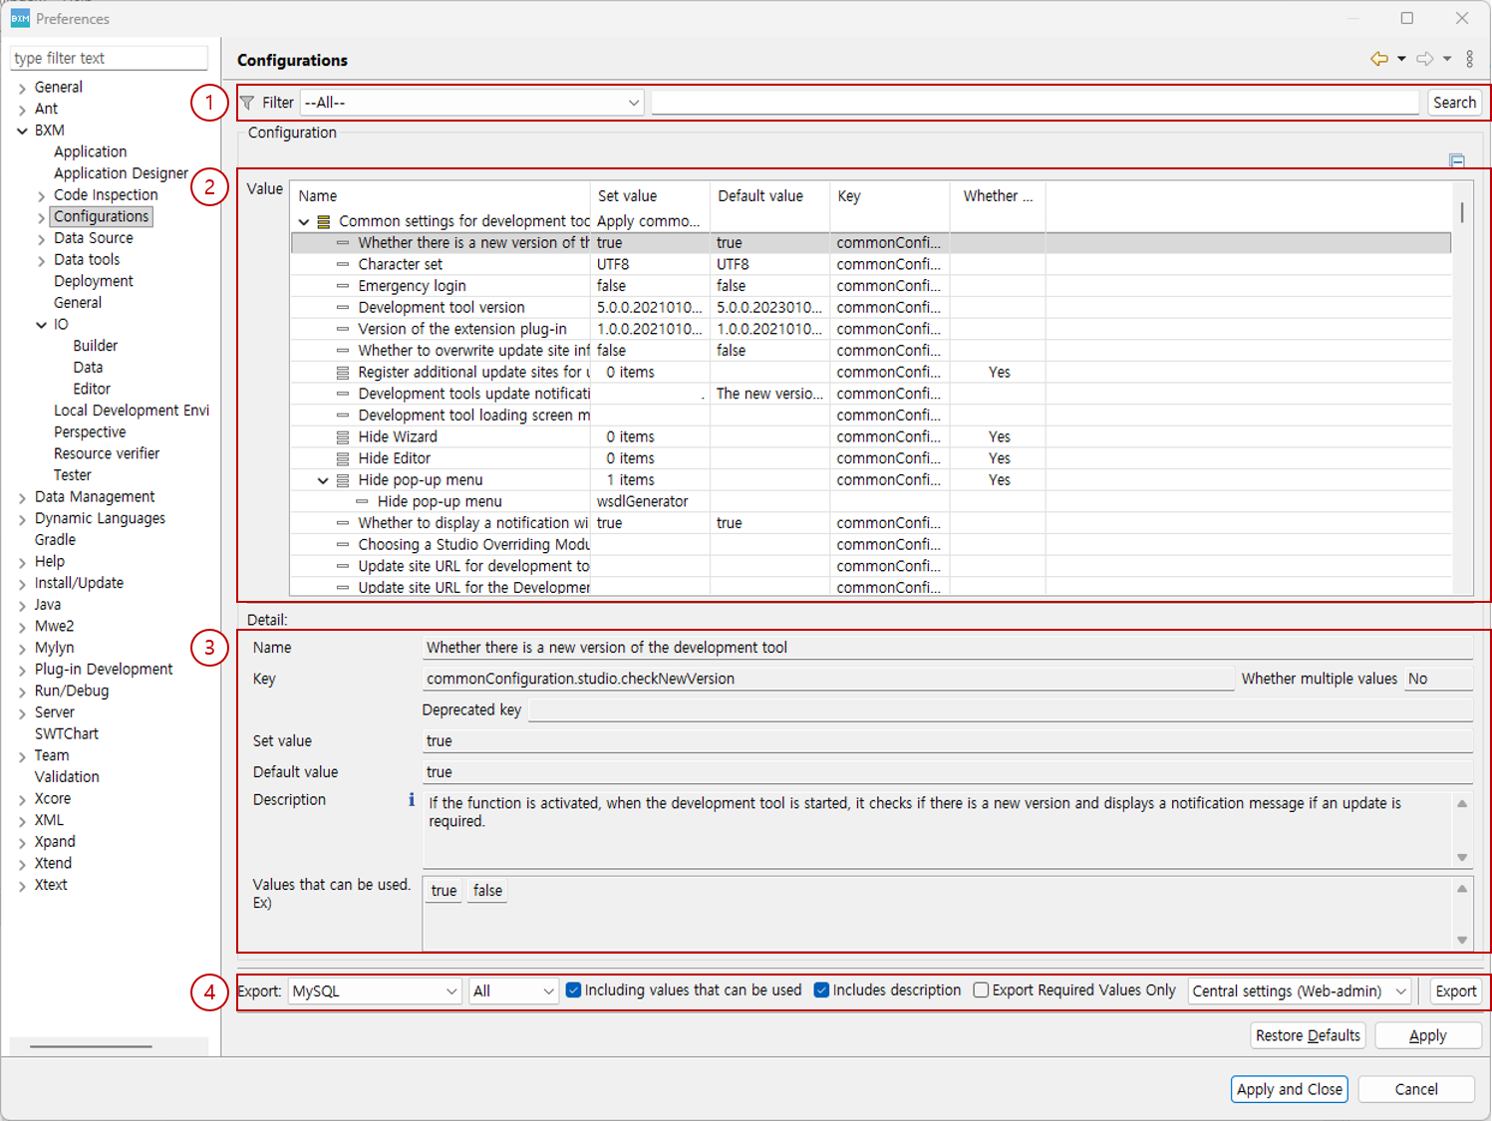Collapse the Hide pop-up menu row

[x=323, y=480]
